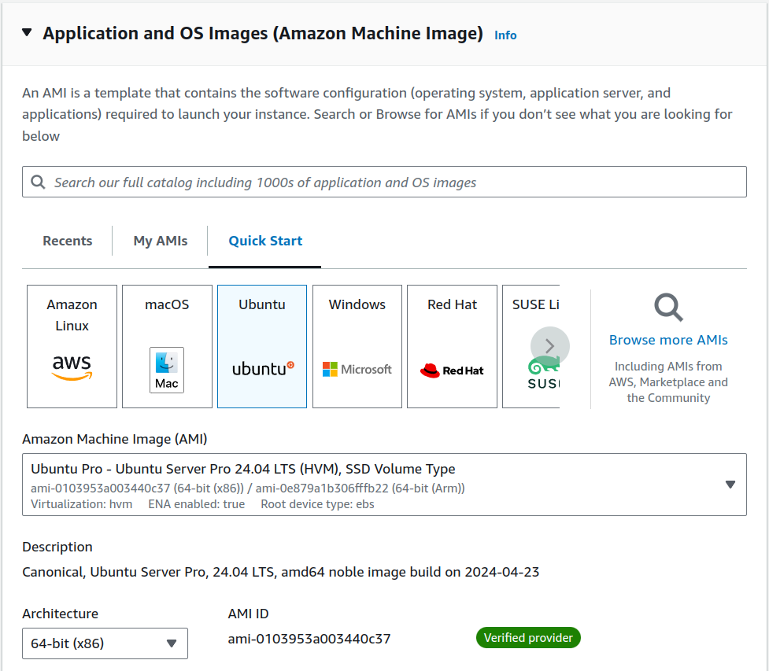Switch to the My AMIs tab
Screen dimensions: 769x671
[x=161, y=241]
